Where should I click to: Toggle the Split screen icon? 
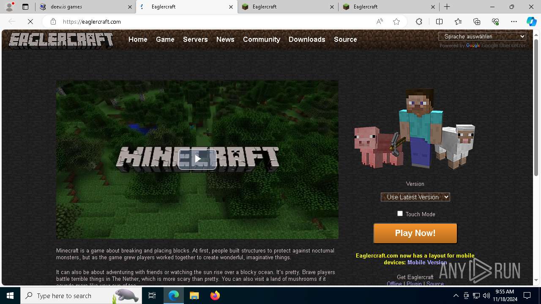coord(439,22)
